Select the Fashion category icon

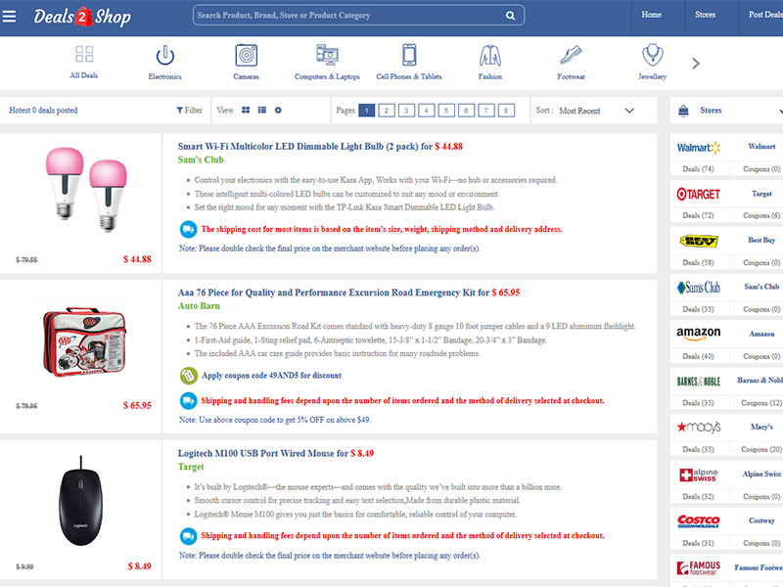click(490, 55)
